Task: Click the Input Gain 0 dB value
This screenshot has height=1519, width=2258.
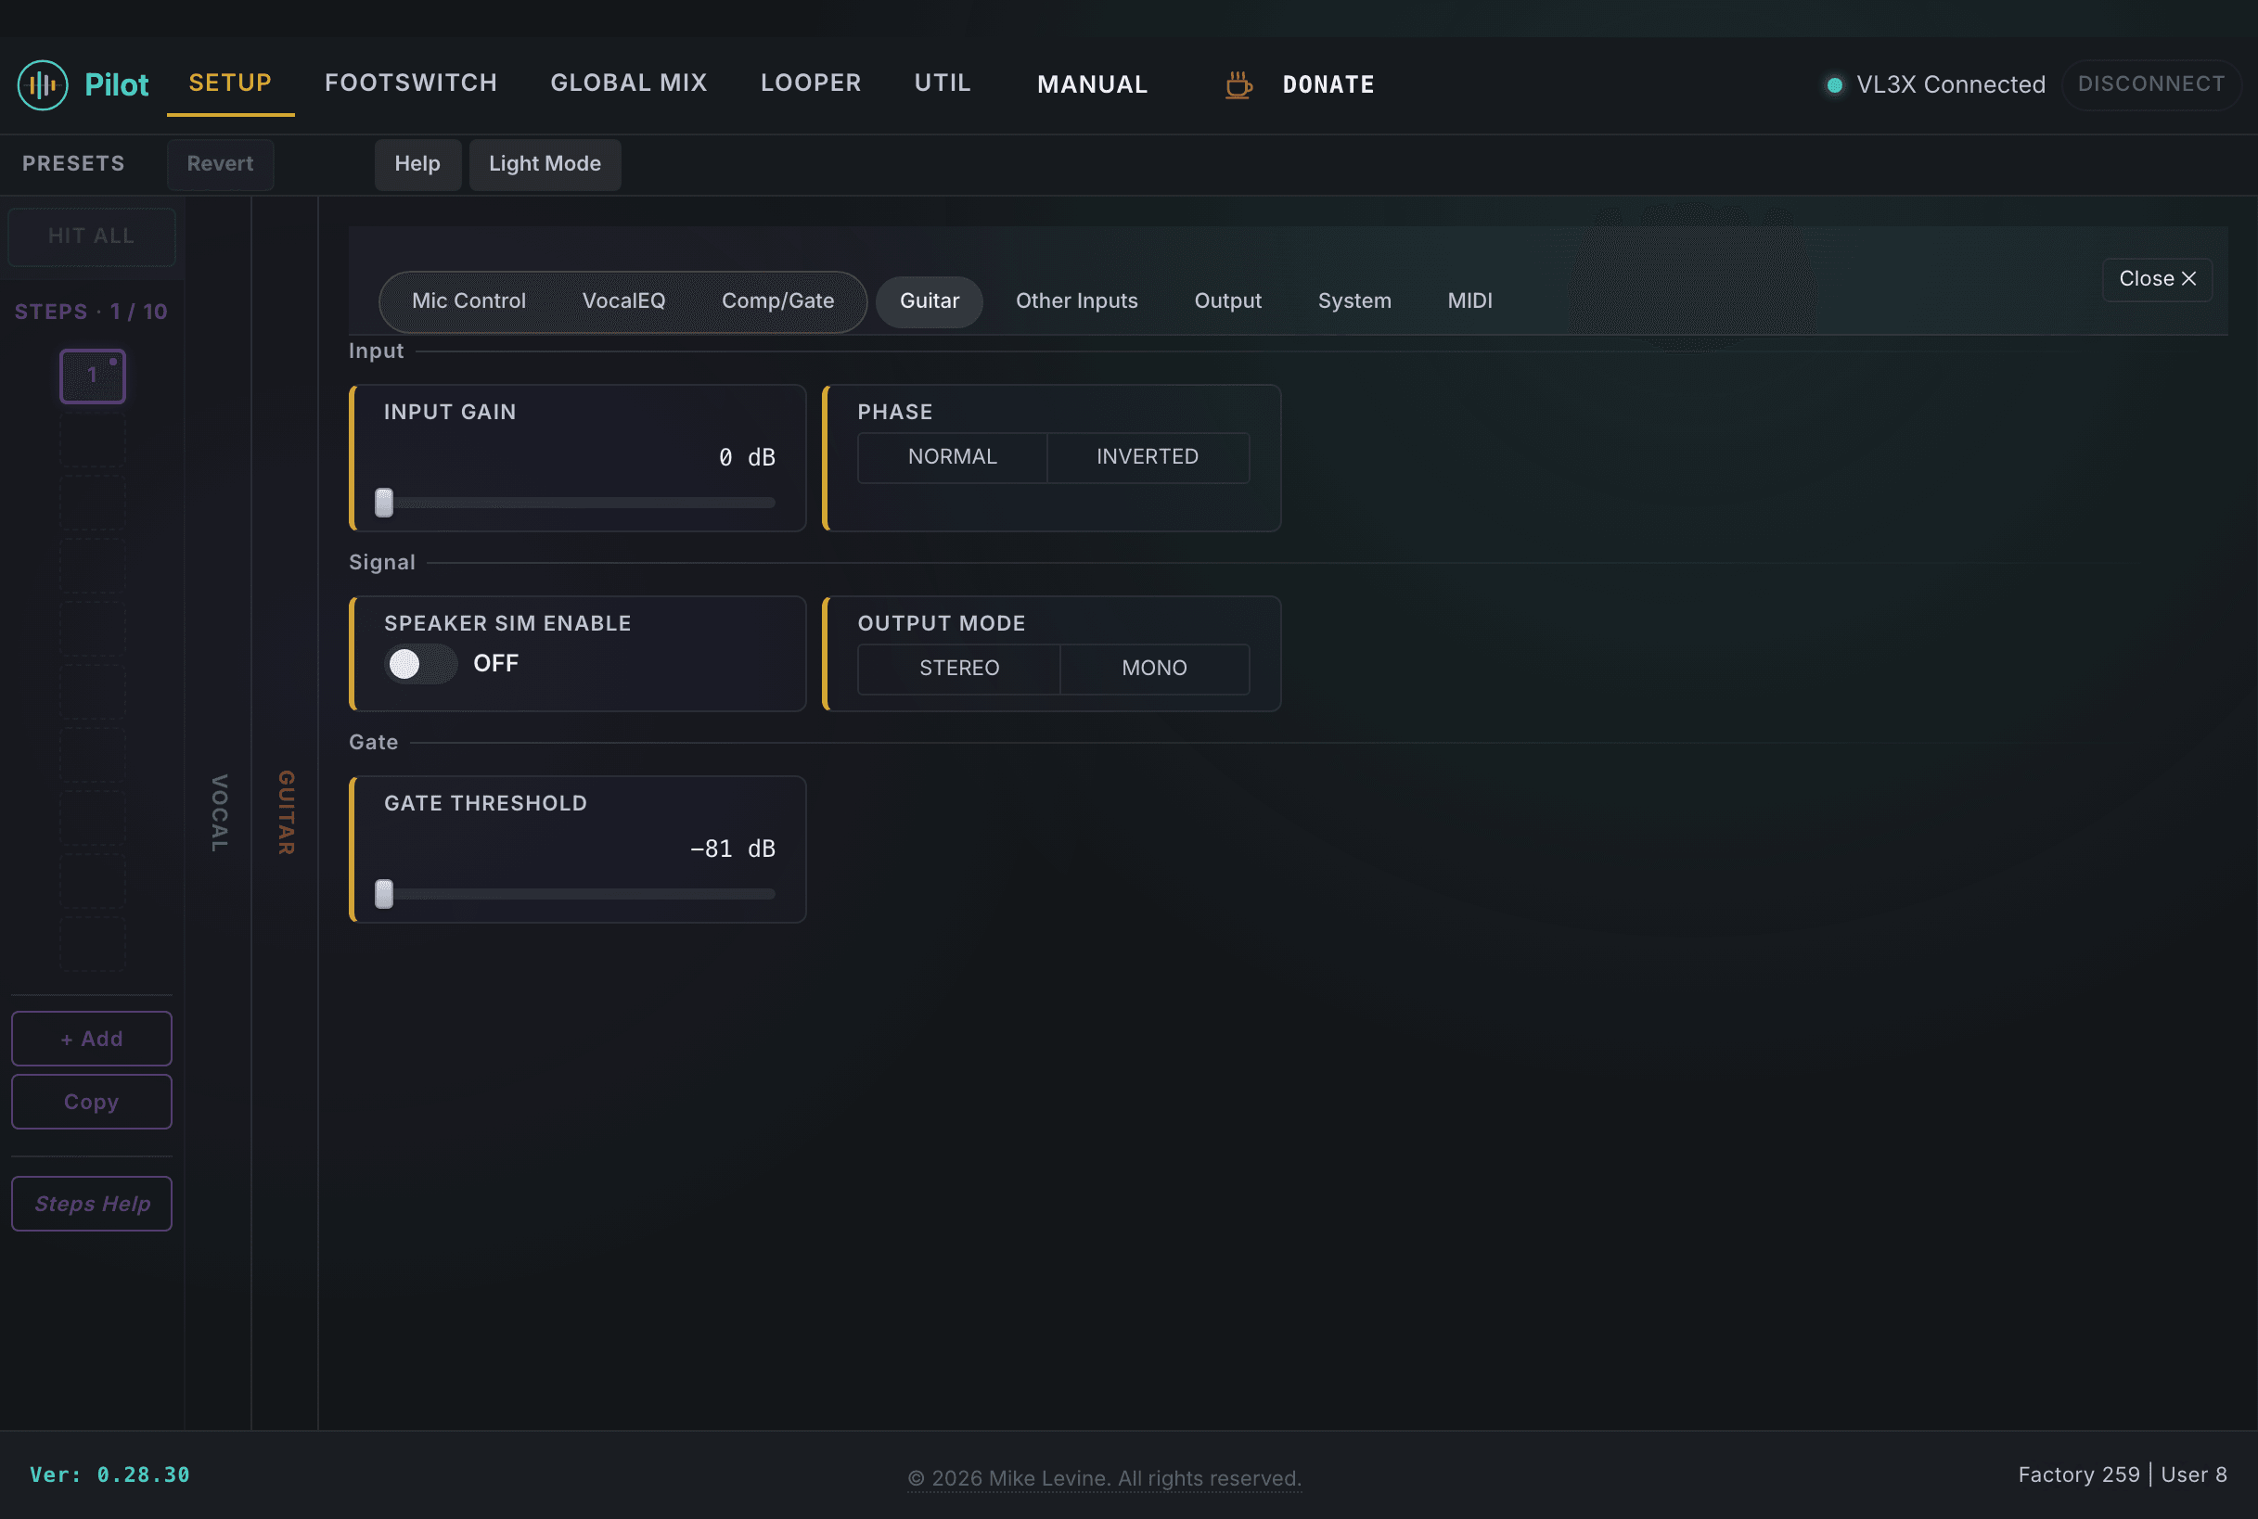Action: click(747, 457)
